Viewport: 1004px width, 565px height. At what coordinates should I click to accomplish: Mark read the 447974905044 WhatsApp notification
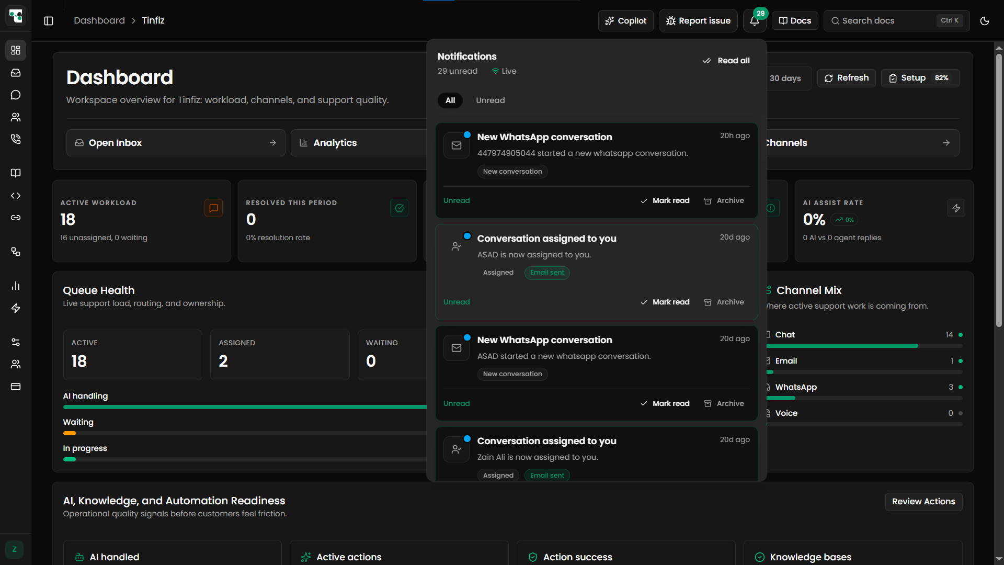tap(665, 201)
